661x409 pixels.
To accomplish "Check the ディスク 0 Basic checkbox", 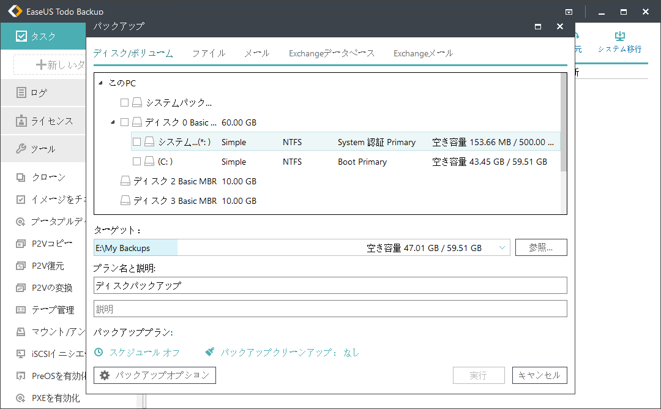I will click(124, 122).
